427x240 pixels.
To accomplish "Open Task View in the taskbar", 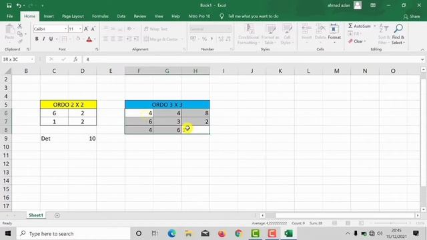I will 155,233.
